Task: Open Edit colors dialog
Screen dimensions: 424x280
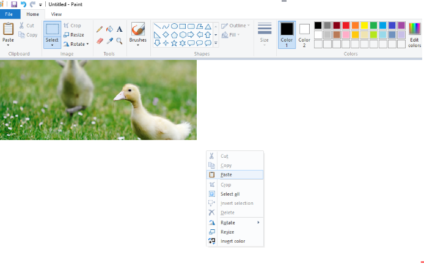Action: pos(414,35)
